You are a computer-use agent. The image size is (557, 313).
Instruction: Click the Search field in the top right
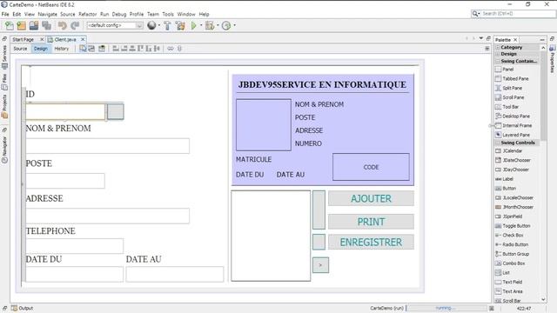[513, 14]
